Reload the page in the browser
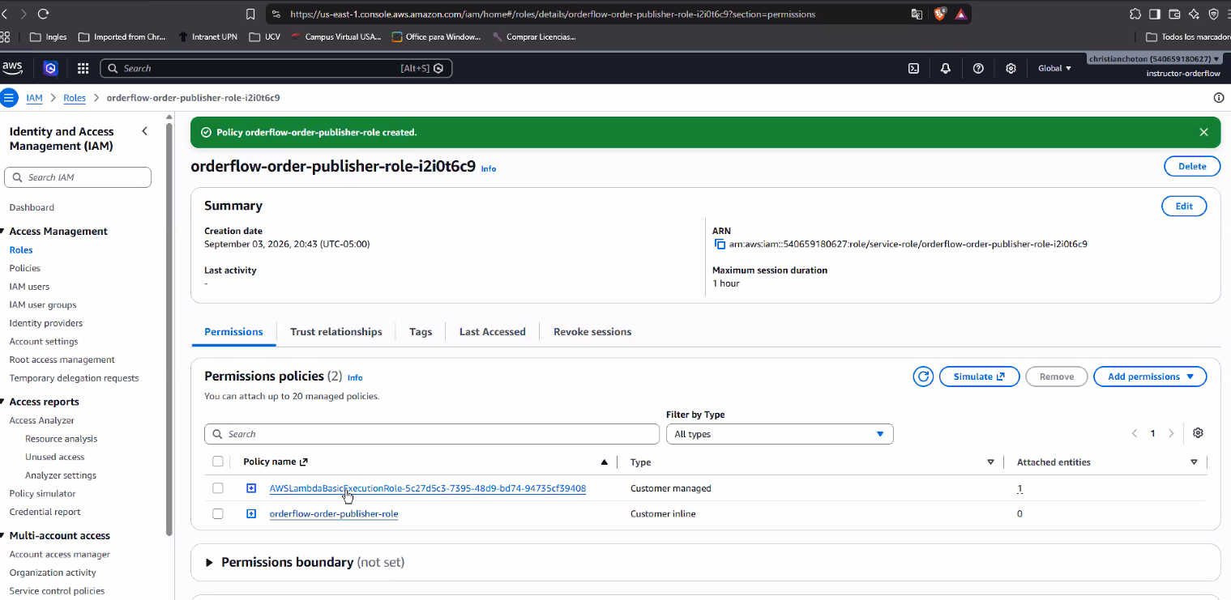The width and height of the screenshot is (1231, 600). coord(43,14)
